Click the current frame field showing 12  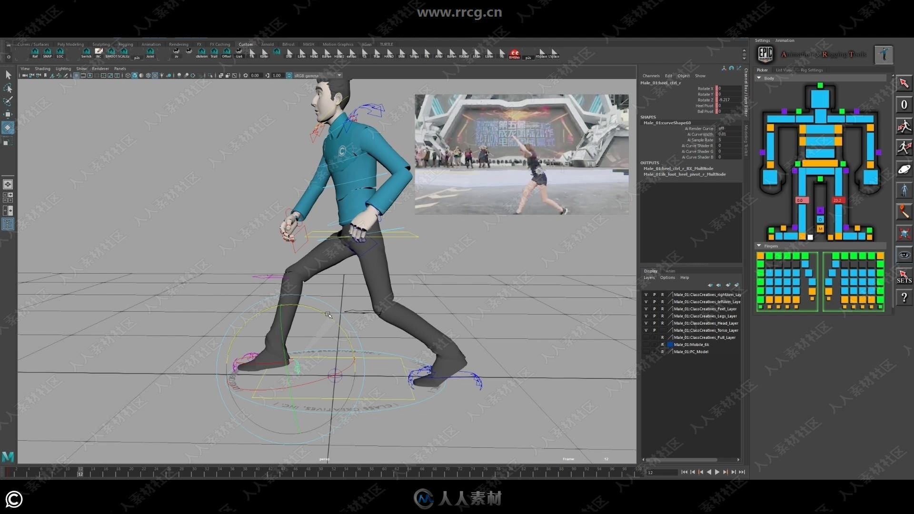point(662,473)
